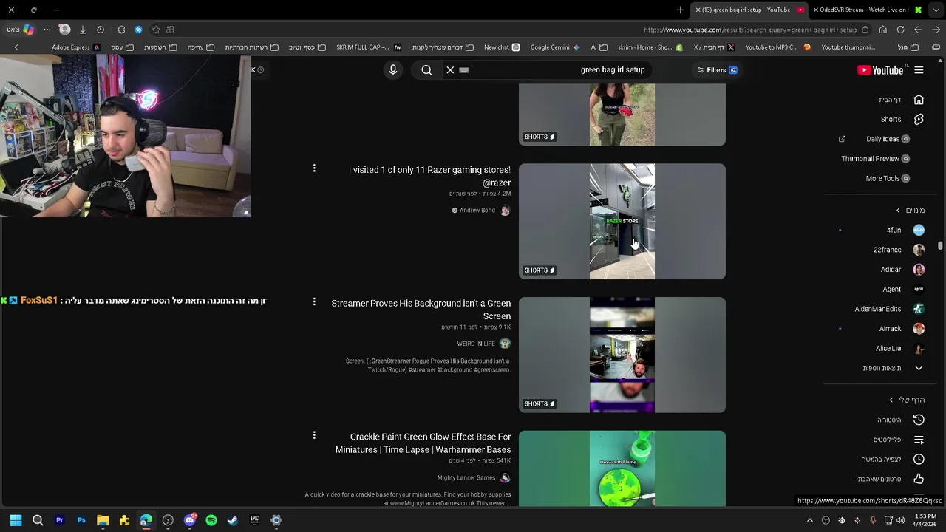Open the 4fun channel subscription
The height and width of the screenshot is (532, 946).
pos(905,230)
